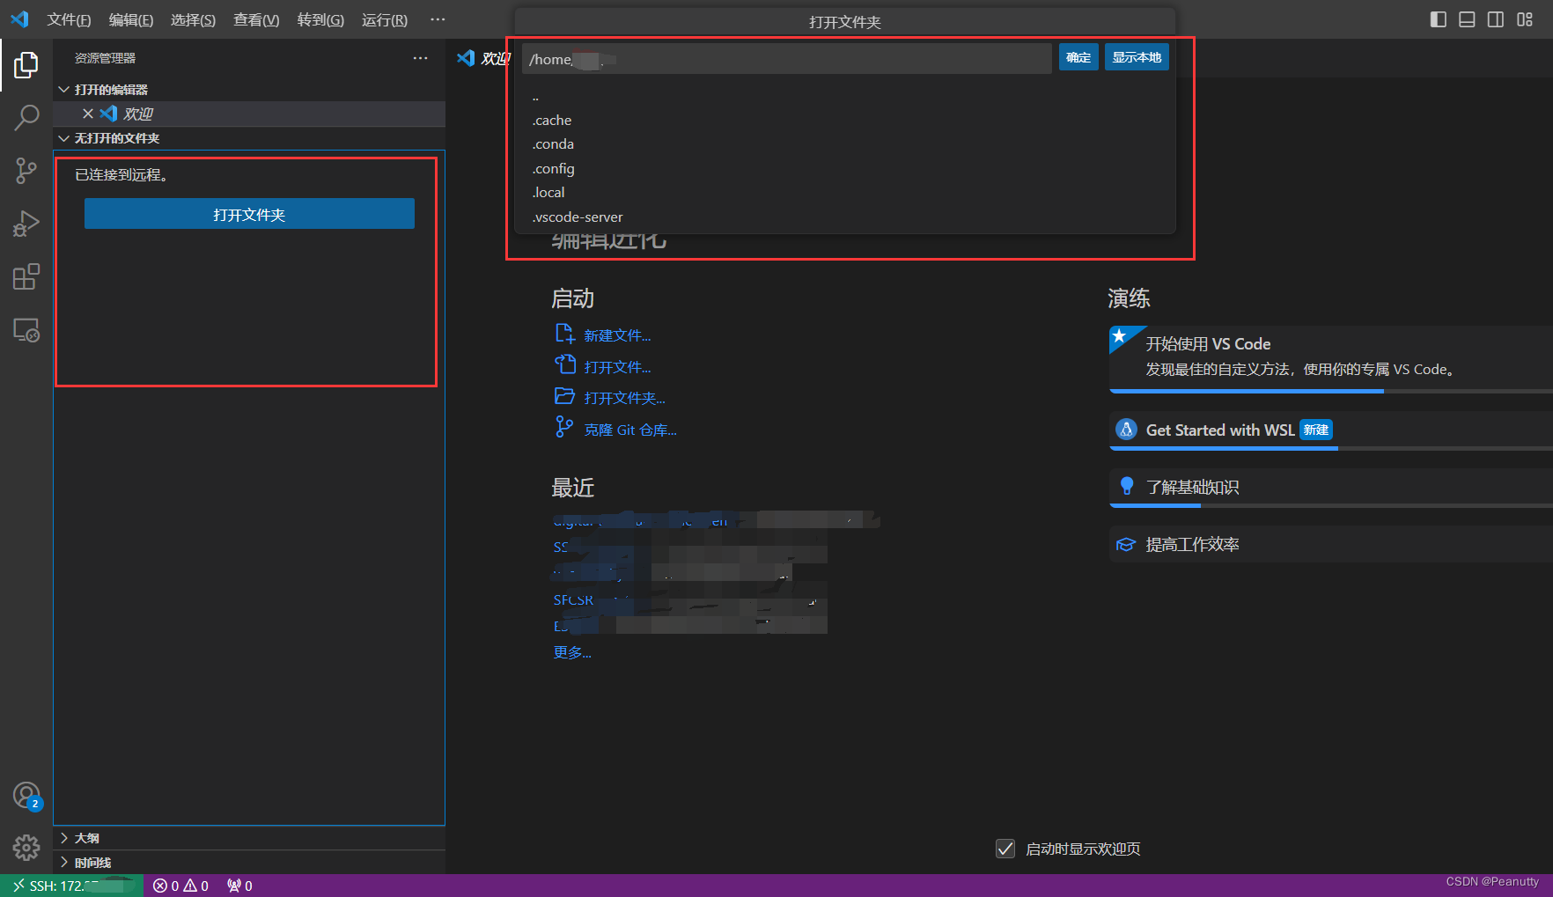Open the 运行(R) menu
The image size is (1553, 897).
point(385,19)
